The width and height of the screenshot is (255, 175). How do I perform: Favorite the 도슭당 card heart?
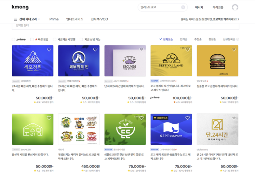coord(49,118)
